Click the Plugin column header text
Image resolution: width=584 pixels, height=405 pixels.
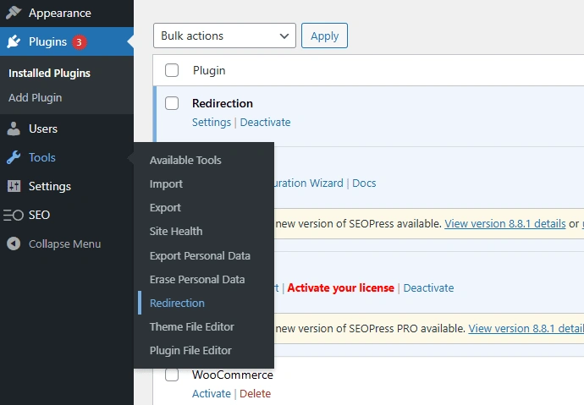[x=209, y=71]
